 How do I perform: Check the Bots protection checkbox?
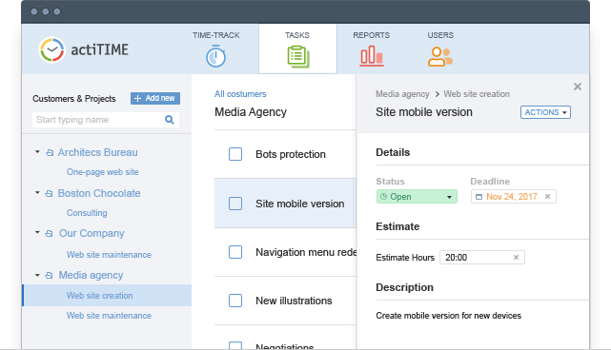coord(235,154)
